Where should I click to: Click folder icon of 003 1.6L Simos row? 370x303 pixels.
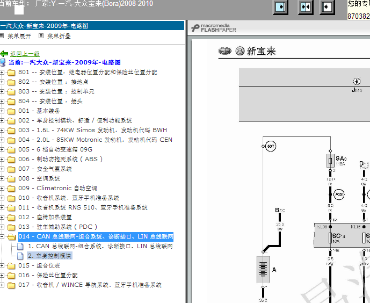11,130
